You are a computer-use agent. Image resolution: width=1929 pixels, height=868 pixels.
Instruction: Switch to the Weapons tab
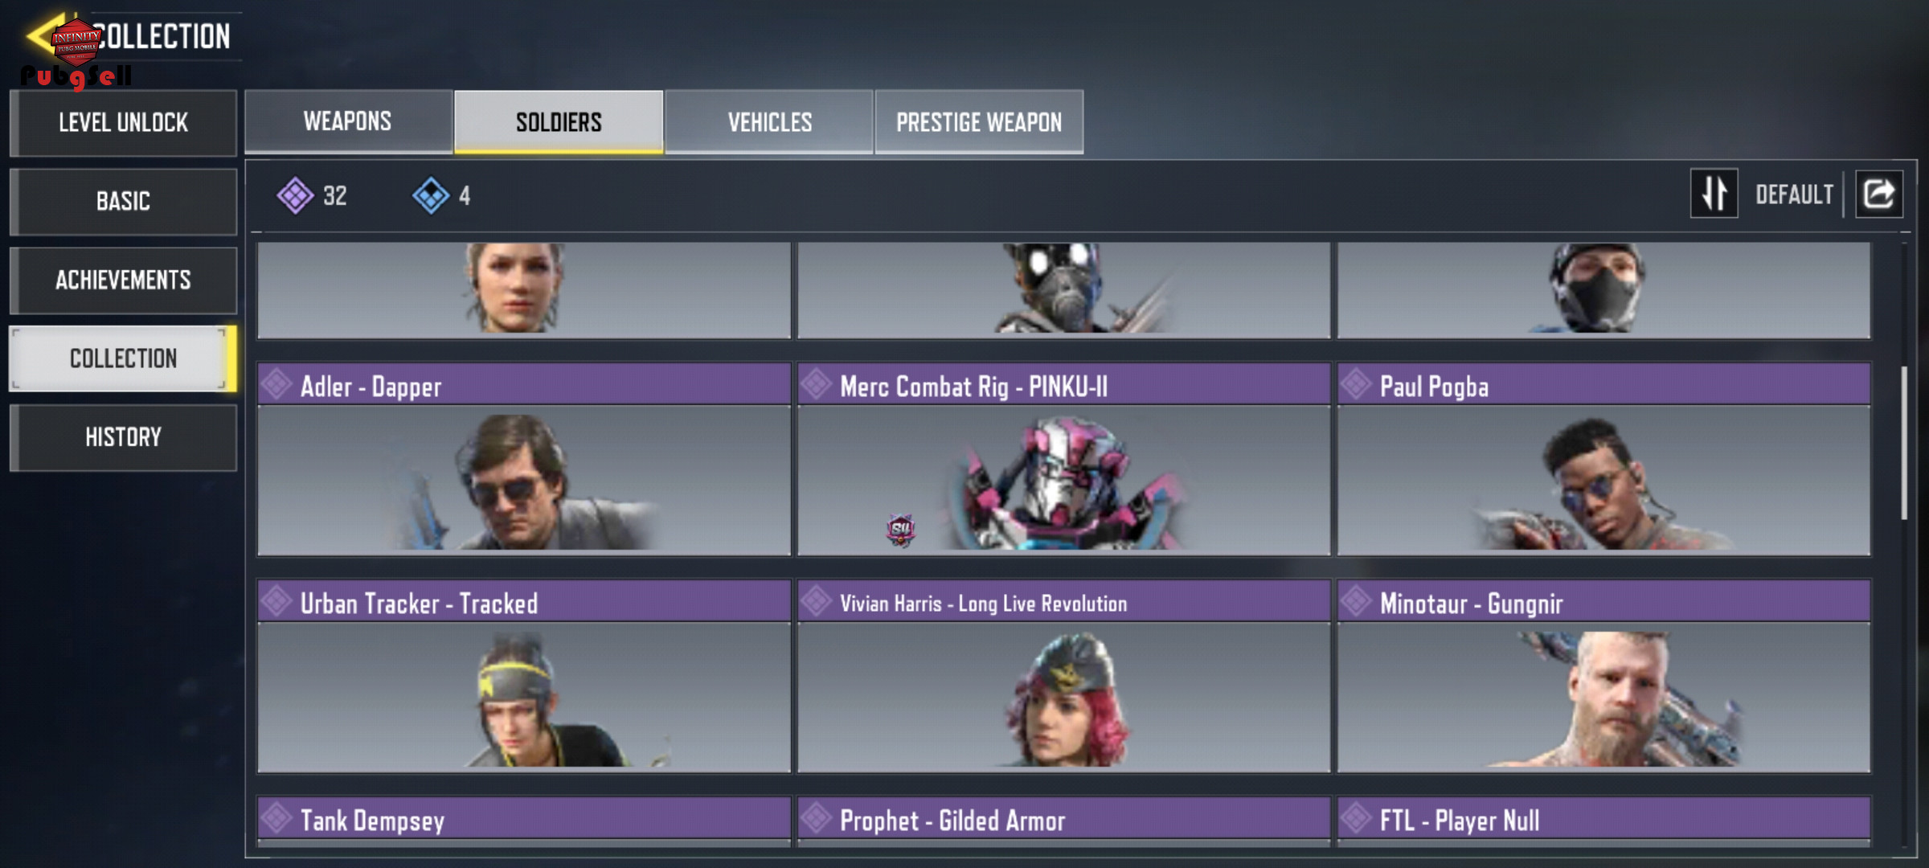tap(348, 121)
